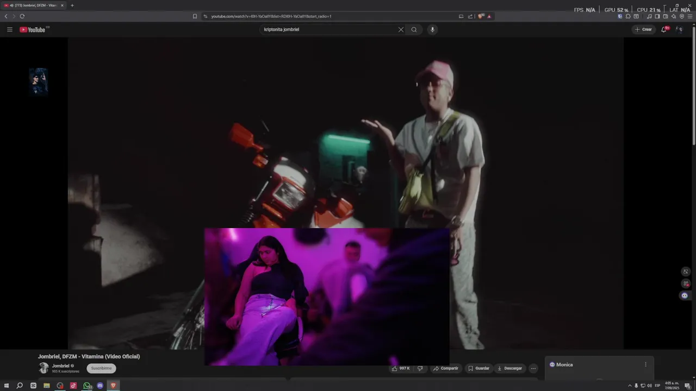Open the browser extensions puzzle icon
Image resolution: width=696 pixels, height=391 pixels.
click(628, 16)
